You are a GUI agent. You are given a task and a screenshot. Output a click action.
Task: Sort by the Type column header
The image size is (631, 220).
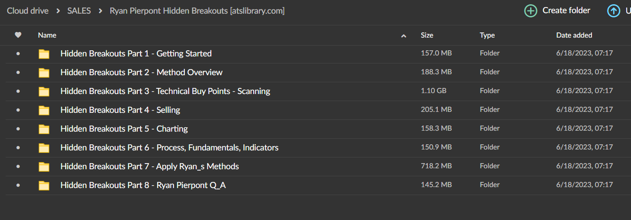click(x=487, y=35)
